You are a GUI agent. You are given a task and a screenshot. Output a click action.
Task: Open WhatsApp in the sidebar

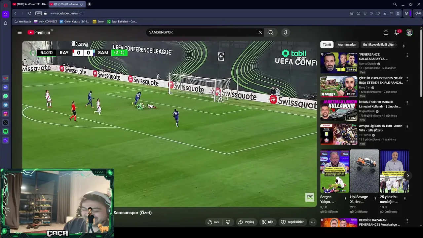click(x=5, y=96)
